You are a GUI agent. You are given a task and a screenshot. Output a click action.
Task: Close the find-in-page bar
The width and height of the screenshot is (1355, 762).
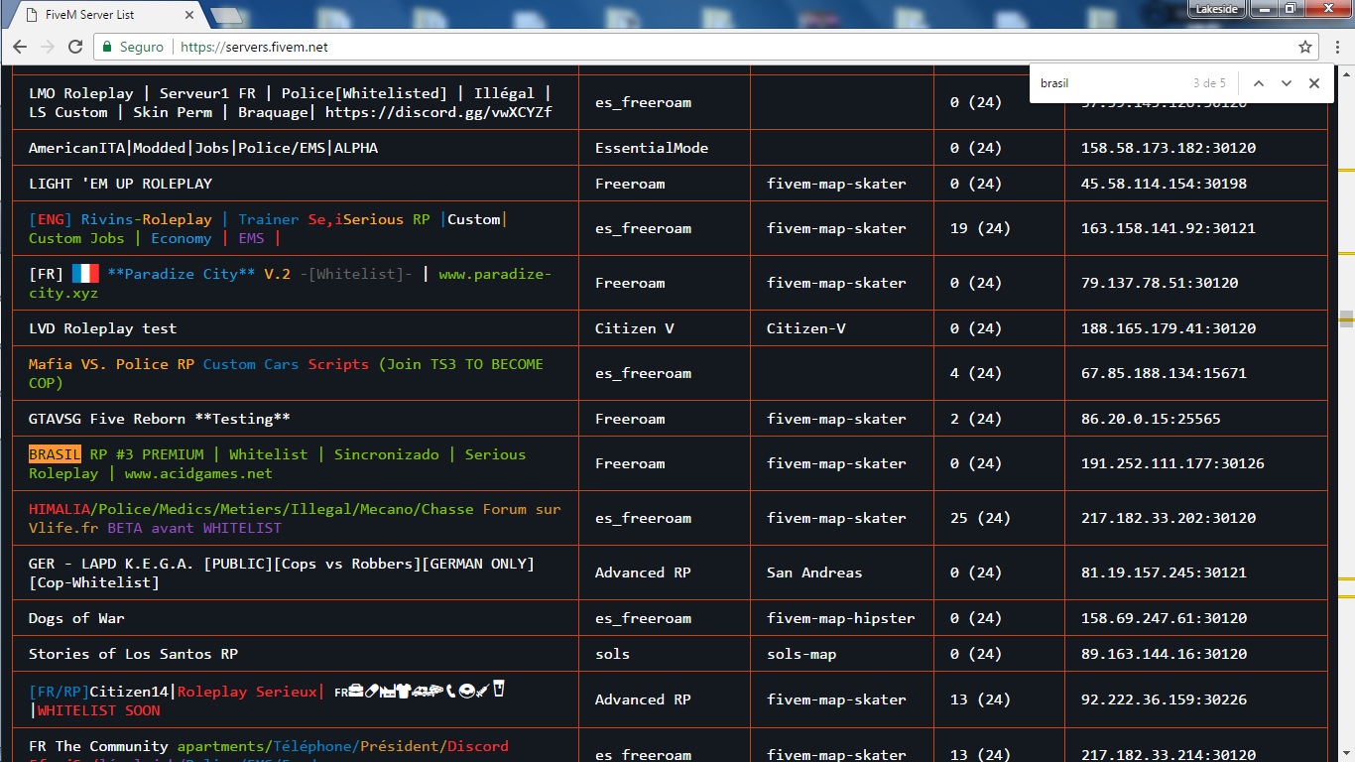[x=1314, y=83]
